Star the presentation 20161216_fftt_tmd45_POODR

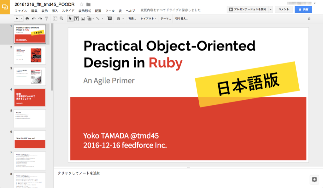(82, 4)
